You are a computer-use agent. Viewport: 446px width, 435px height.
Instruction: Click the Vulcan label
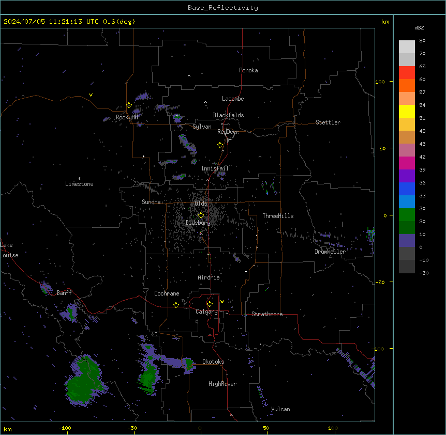tap(281, 409)
